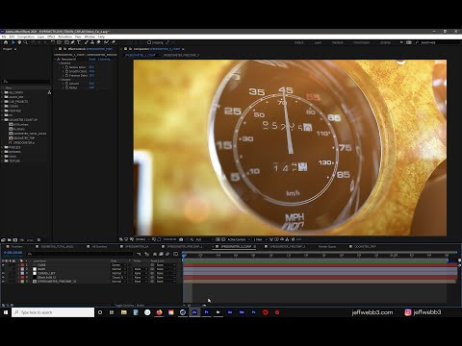This screenshot has width=462, height=346.
Task: Hide layer 3 with its eye toggle
Action: (3, 273)
